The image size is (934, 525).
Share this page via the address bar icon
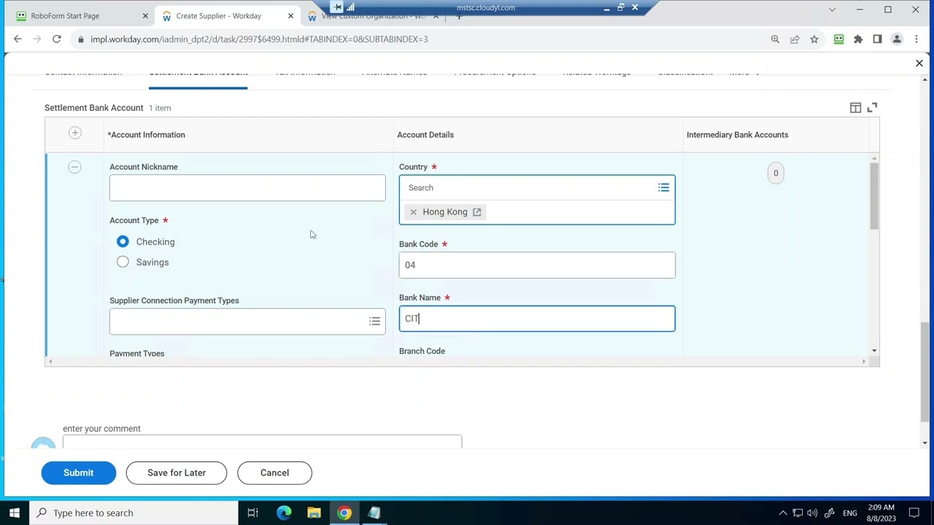coord(795,39)
